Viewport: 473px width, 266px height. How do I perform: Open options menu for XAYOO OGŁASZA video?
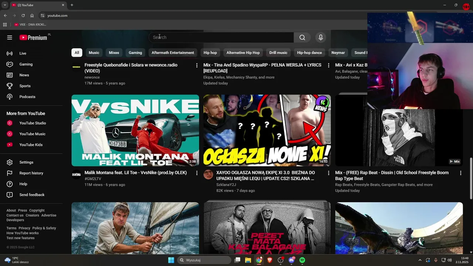(329, 173)
